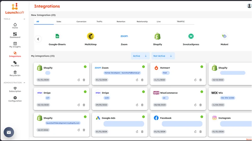252x141 pixels.
Task: Click the Kamae Developers email tag
Action: (x=122, y=73)
